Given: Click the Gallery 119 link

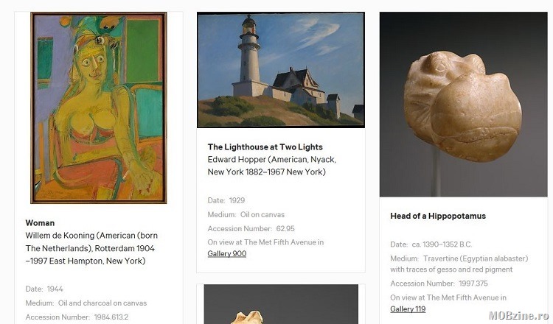Looking at the screenshot, I should point(408,309).
